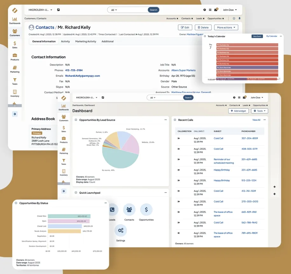Expand the More actions dropdown
This screenshot has height=274, width=291.
pos(226,27)
